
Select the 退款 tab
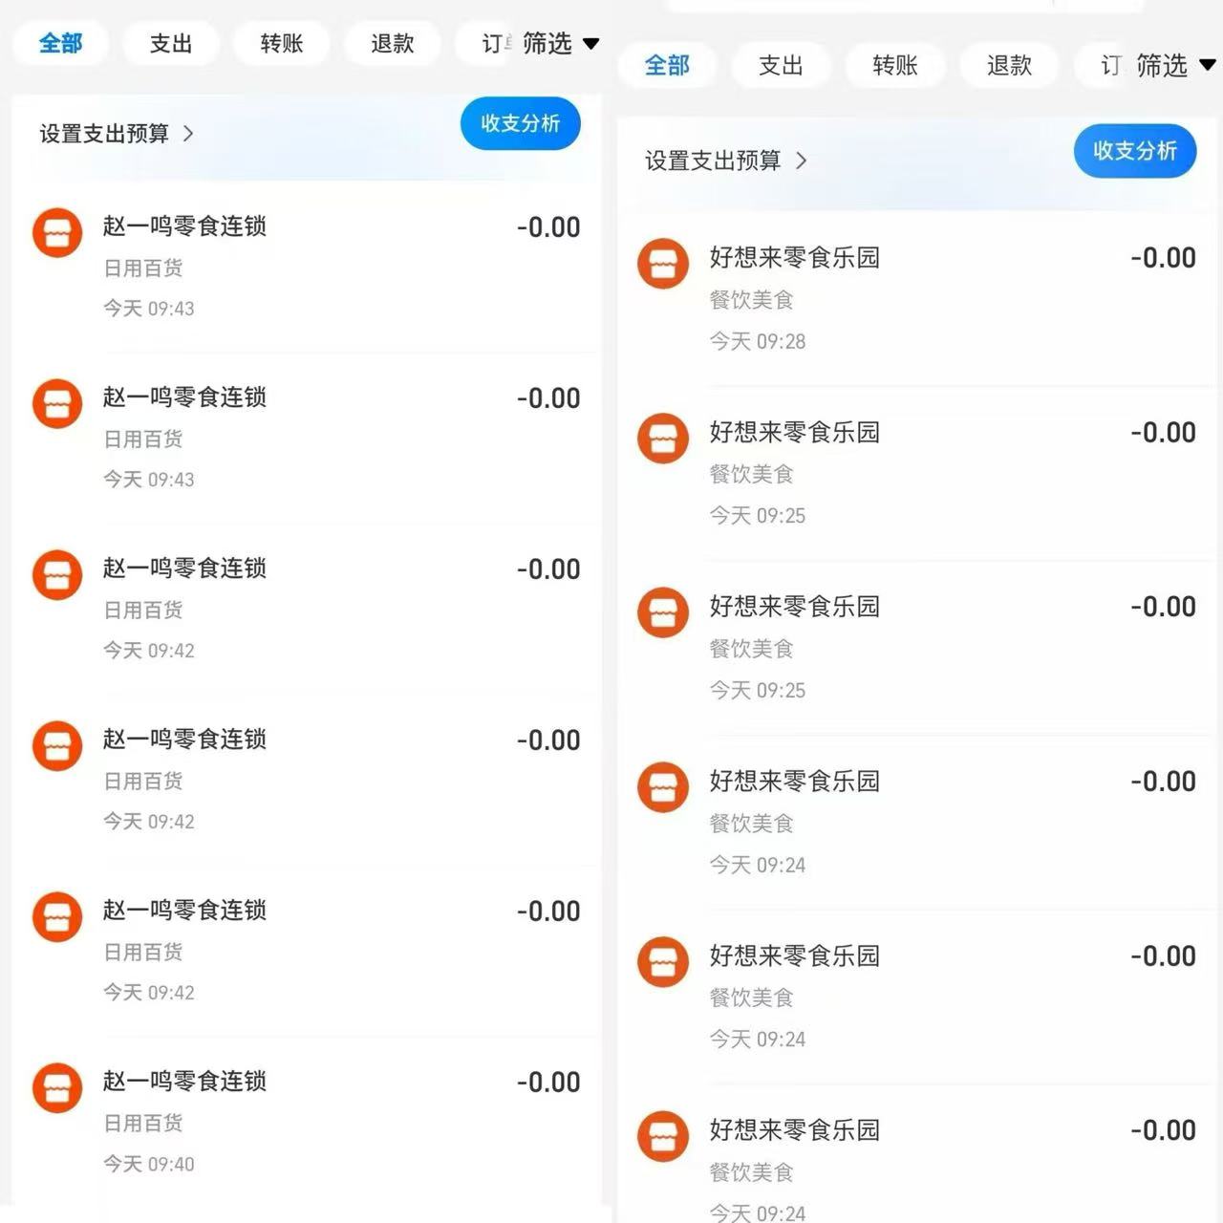click(x=392, y=44)
